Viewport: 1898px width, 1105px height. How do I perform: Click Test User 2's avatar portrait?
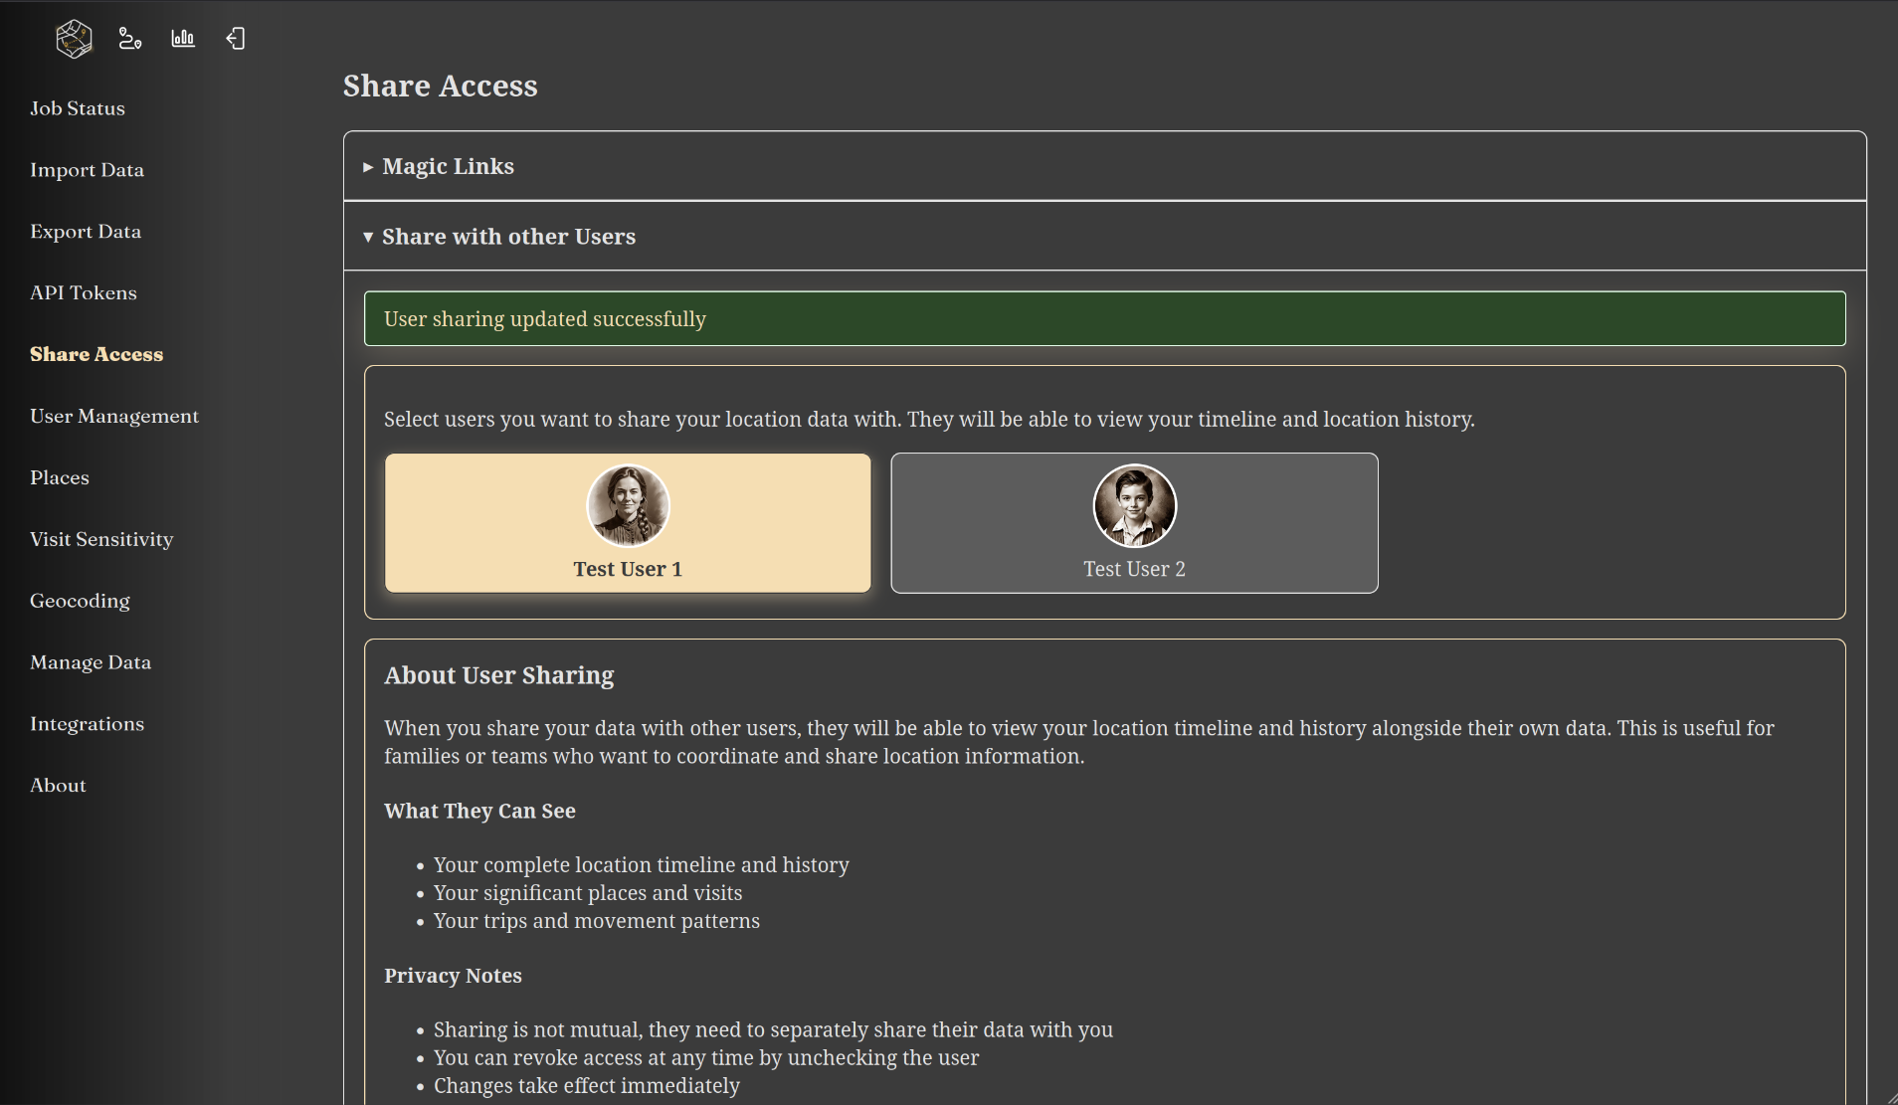click(1134, 505)
